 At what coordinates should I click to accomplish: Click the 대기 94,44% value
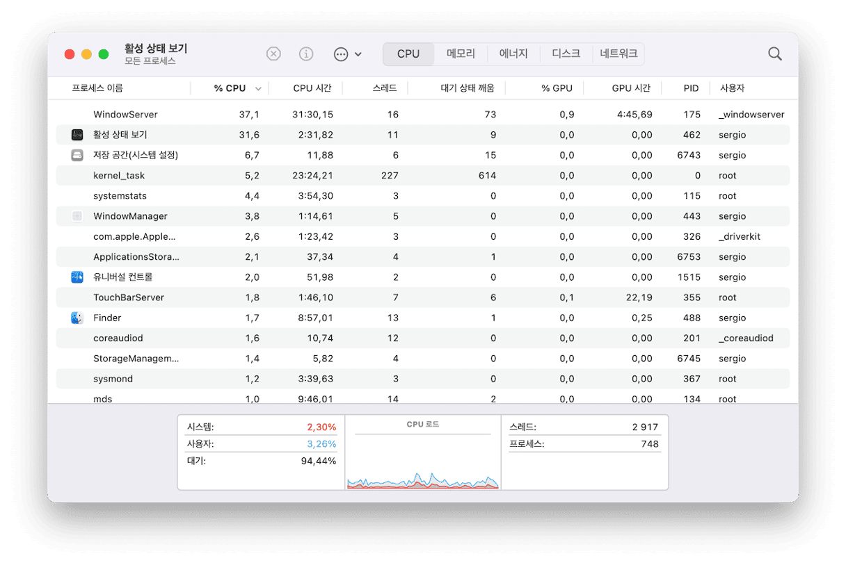coord(319,461)
